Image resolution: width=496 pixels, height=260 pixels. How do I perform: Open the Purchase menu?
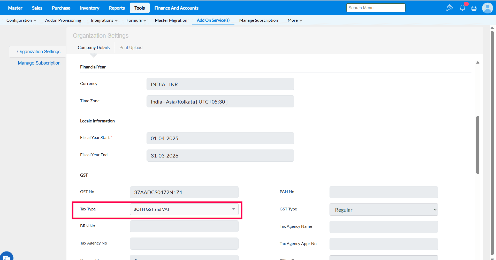click(x=61, y=8)
